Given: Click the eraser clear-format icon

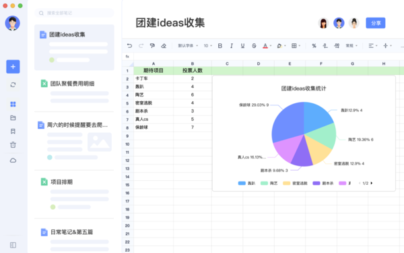Looking at the screenshot, I should pos(164,46).
